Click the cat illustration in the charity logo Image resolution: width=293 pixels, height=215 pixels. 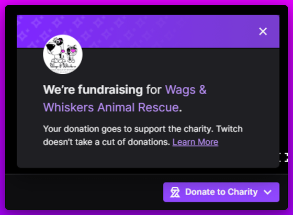click(72, 53)
